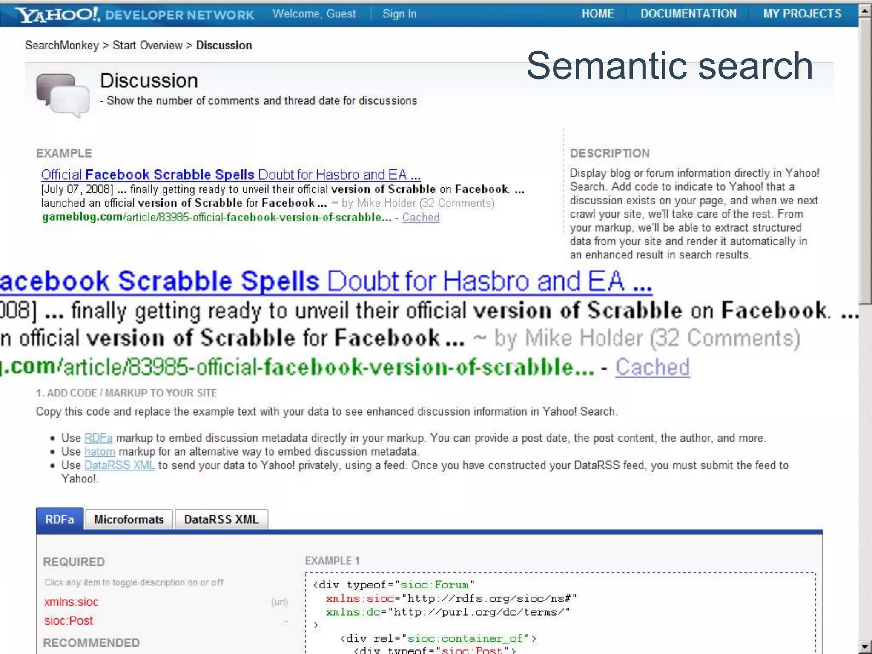The width and height of the screenshot is (872, 654).
Task: Click the scrollbar down arrow
Action: click(x=865, y=647)
